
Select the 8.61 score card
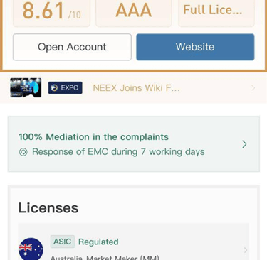click(x=51, y=13)
